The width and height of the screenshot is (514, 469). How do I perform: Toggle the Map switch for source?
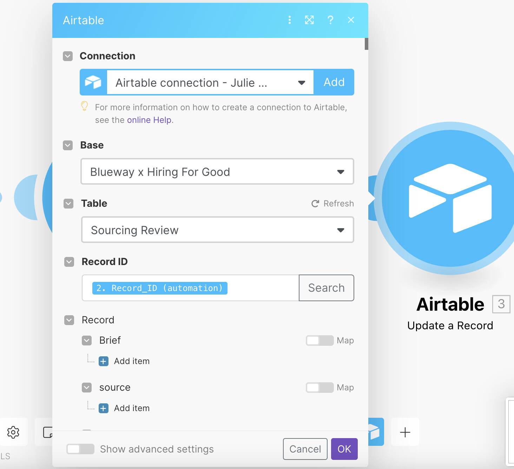pos(319,388)
